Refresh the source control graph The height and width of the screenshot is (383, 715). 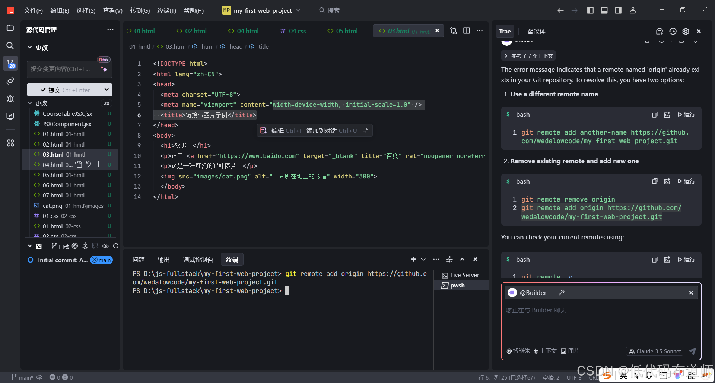point(116,246)
